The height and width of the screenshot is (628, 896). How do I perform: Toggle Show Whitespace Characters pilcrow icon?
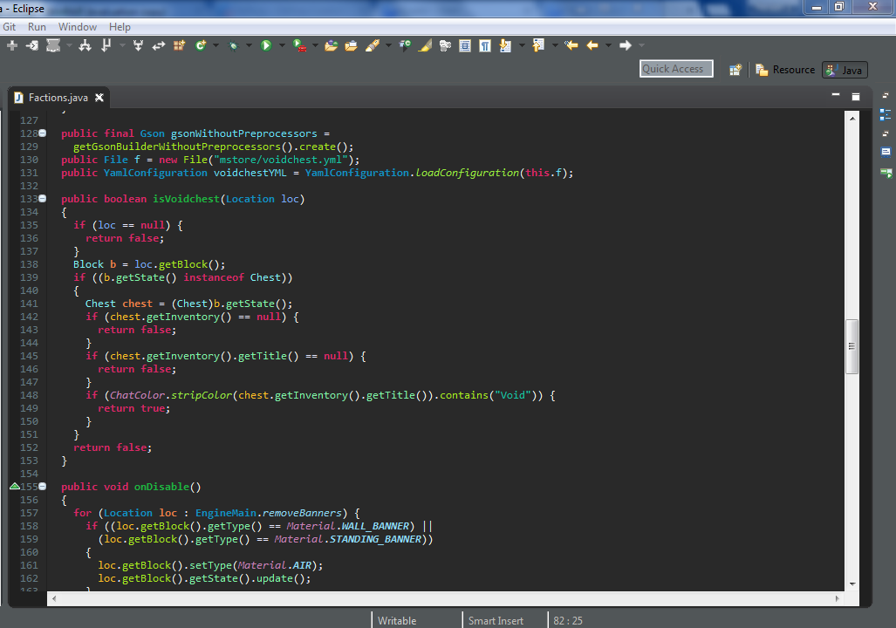(484, 45)
